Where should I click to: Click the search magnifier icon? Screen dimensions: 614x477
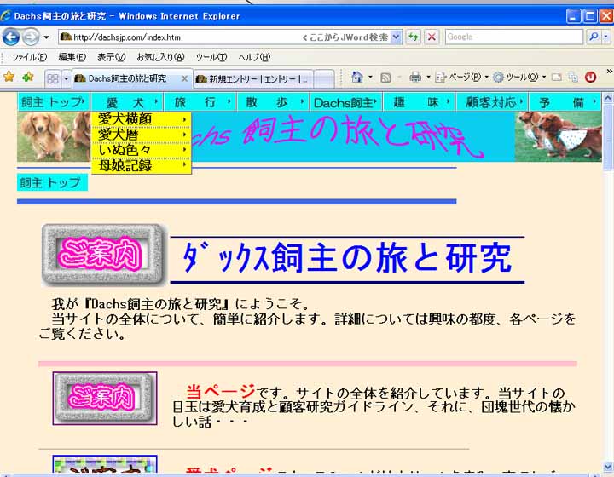pos(594,37)
